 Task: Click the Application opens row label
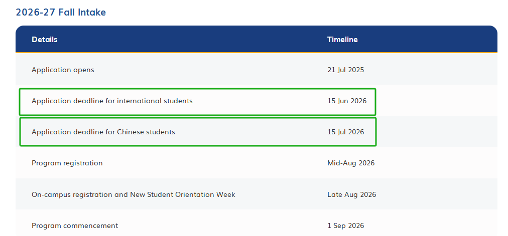tap(63, 70)
